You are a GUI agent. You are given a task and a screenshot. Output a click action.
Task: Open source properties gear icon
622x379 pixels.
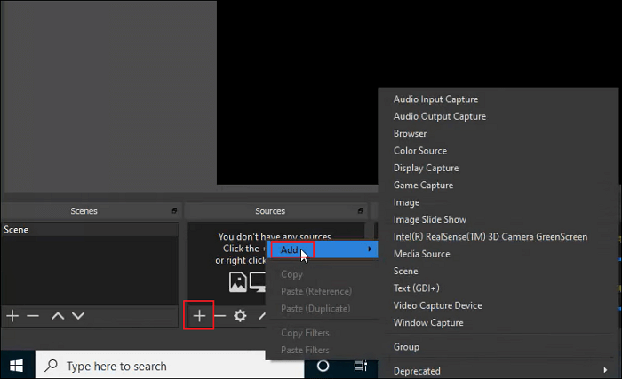click(x=240, y=315)
